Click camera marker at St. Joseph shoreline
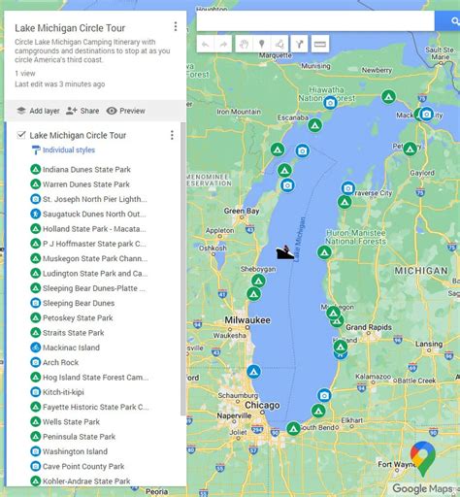 324,395
